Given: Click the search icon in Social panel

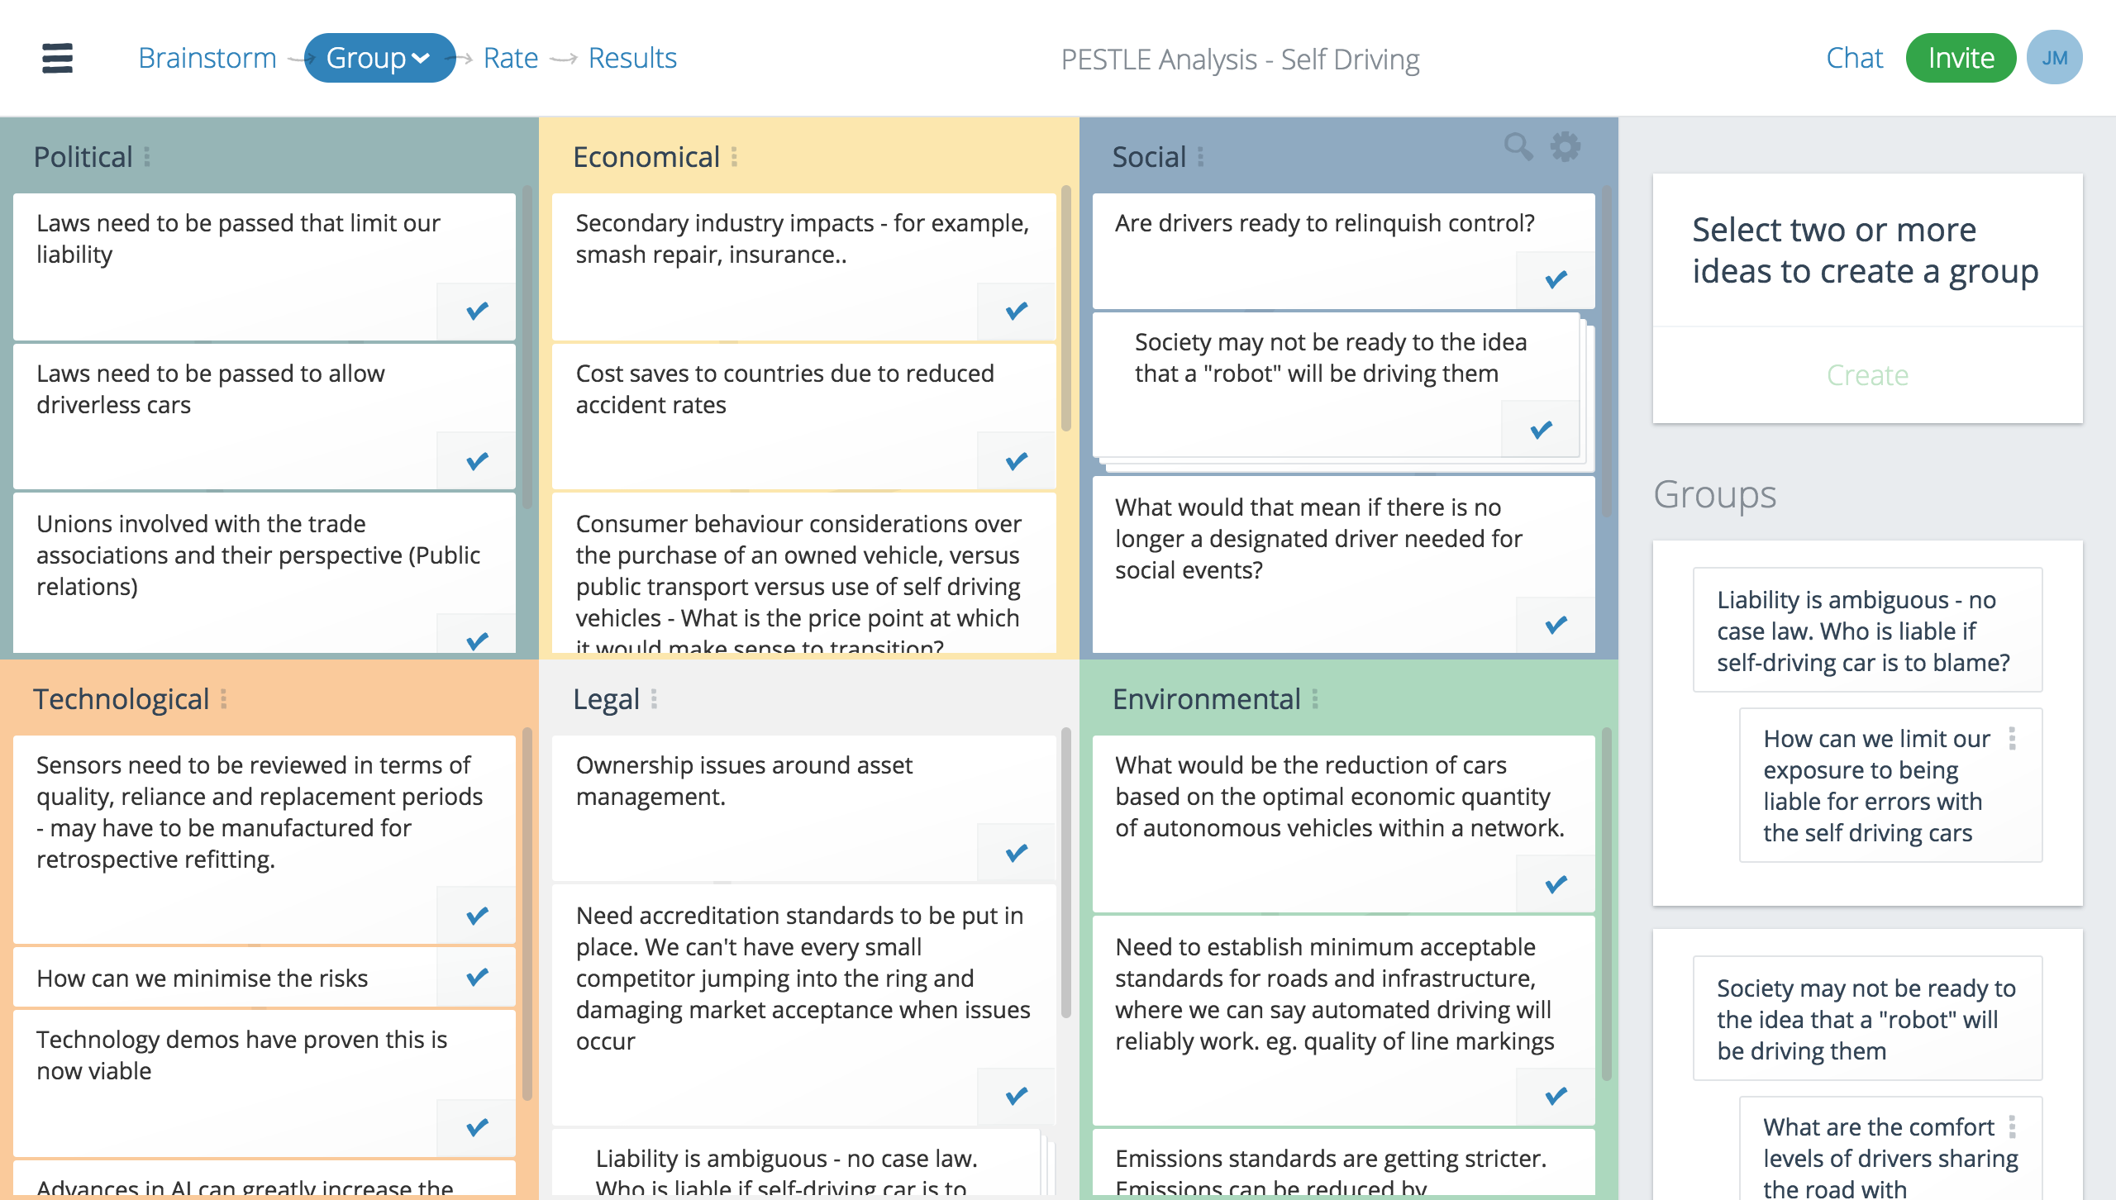Looking at the screenshot, I should pyautogui.click(x=1518, y=145).
